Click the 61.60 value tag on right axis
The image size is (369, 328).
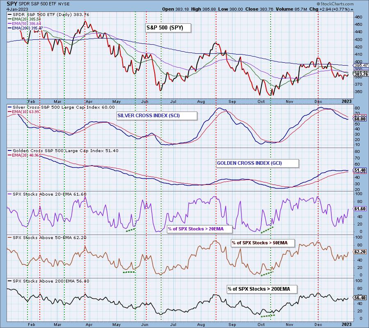tap(360, 209)
